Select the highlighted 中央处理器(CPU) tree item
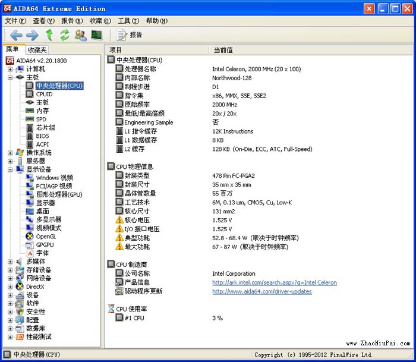The height and width of the screenshot is (362, 416). click(x=59, y=86)
